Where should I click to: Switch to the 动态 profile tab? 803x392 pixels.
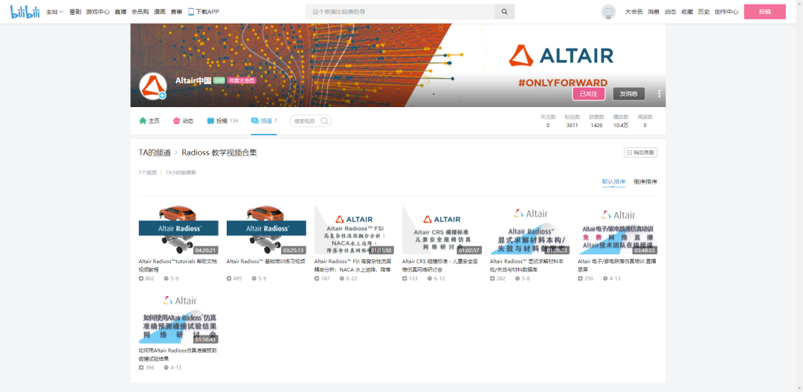(x=184, y=121)
